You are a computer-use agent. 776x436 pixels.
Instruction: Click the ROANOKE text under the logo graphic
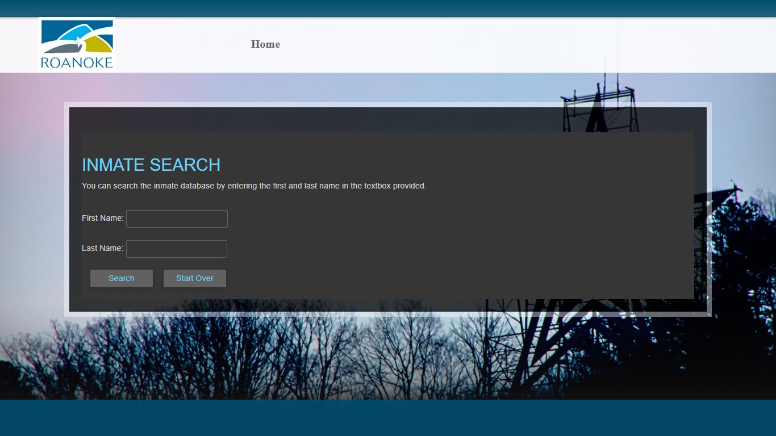(77, 62)
